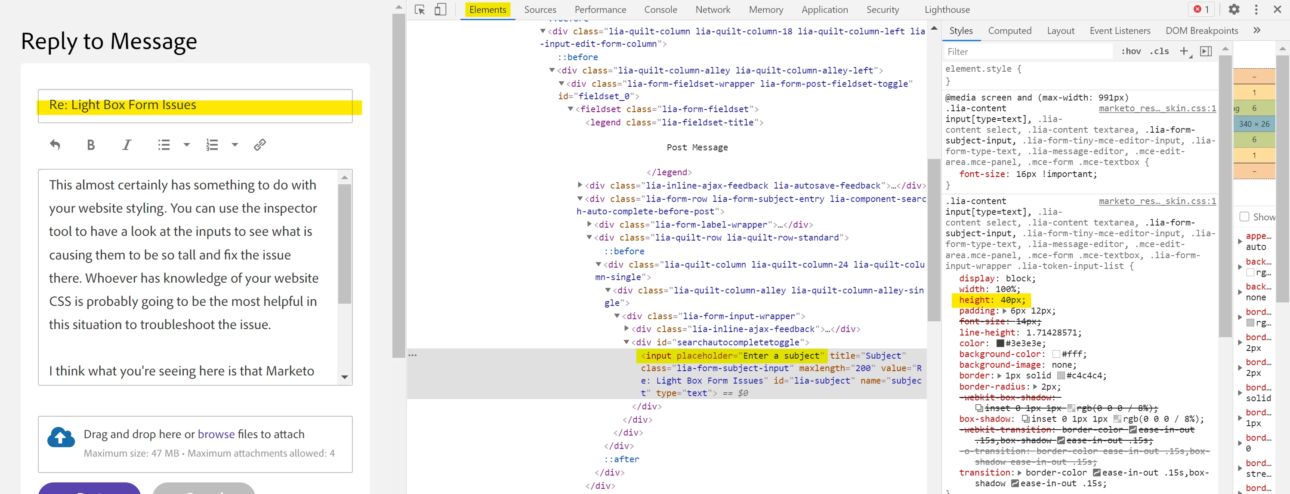Image resolution: width=1290 pixels, height=494 pixels.
Task: Click the undo arrow in editor toolbar
Action: [55, 145]
